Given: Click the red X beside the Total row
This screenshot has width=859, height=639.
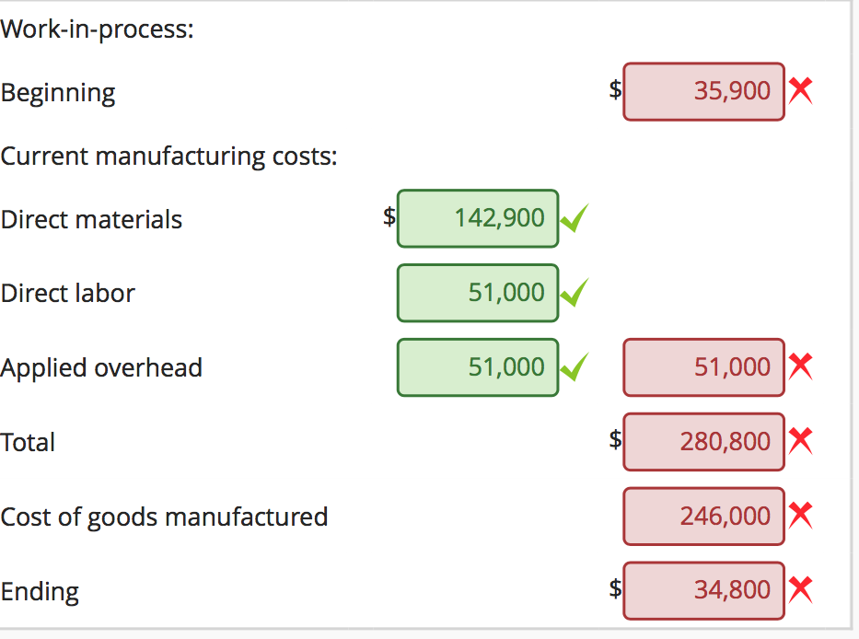Looking at the screenshot, I should click(x=800, y=440).
